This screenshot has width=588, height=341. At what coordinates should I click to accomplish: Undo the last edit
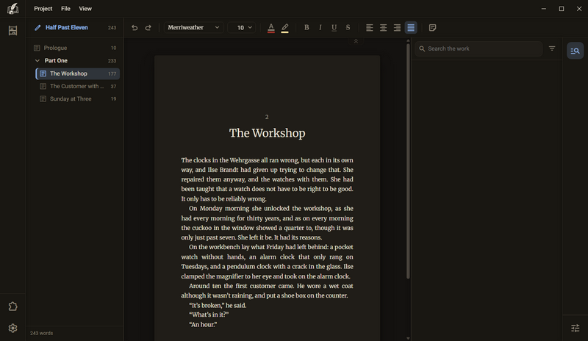coord(135,27)
